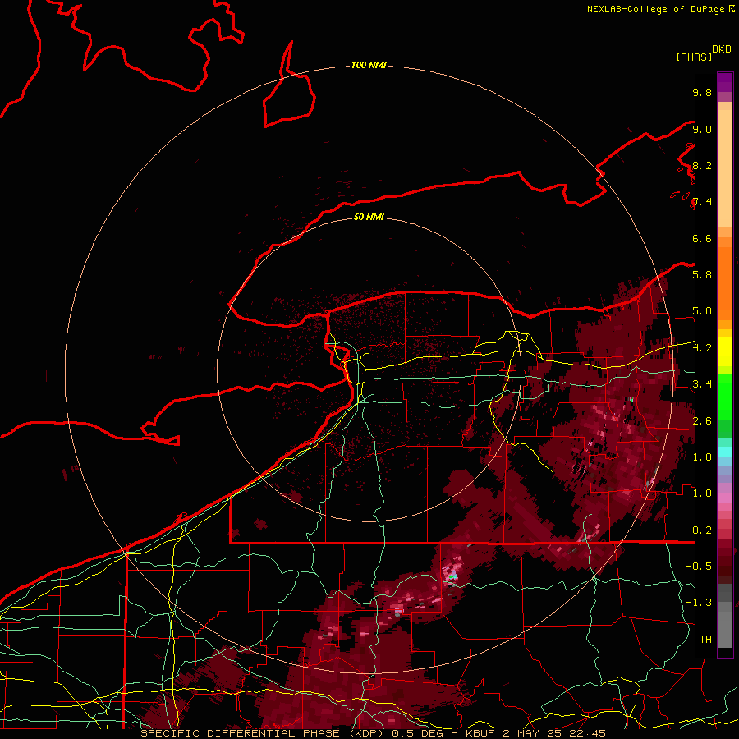The image size is (739, 739).
Task: Click the DKD units label above color bar
Action: (x=722, y=49)
